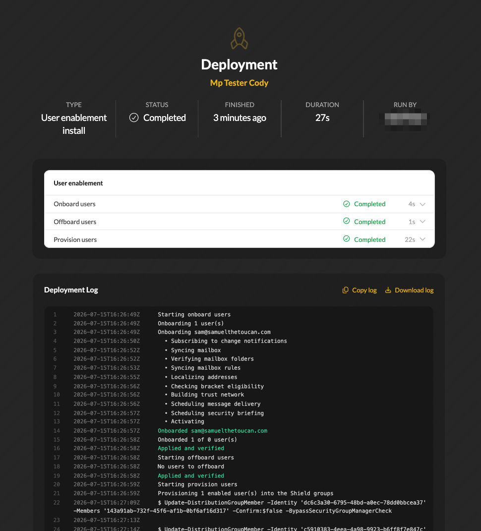The width and height of the screenshot is (481, 531).
Task: Click Completed status text in Offboard users row
Action: tap(369, 222)
